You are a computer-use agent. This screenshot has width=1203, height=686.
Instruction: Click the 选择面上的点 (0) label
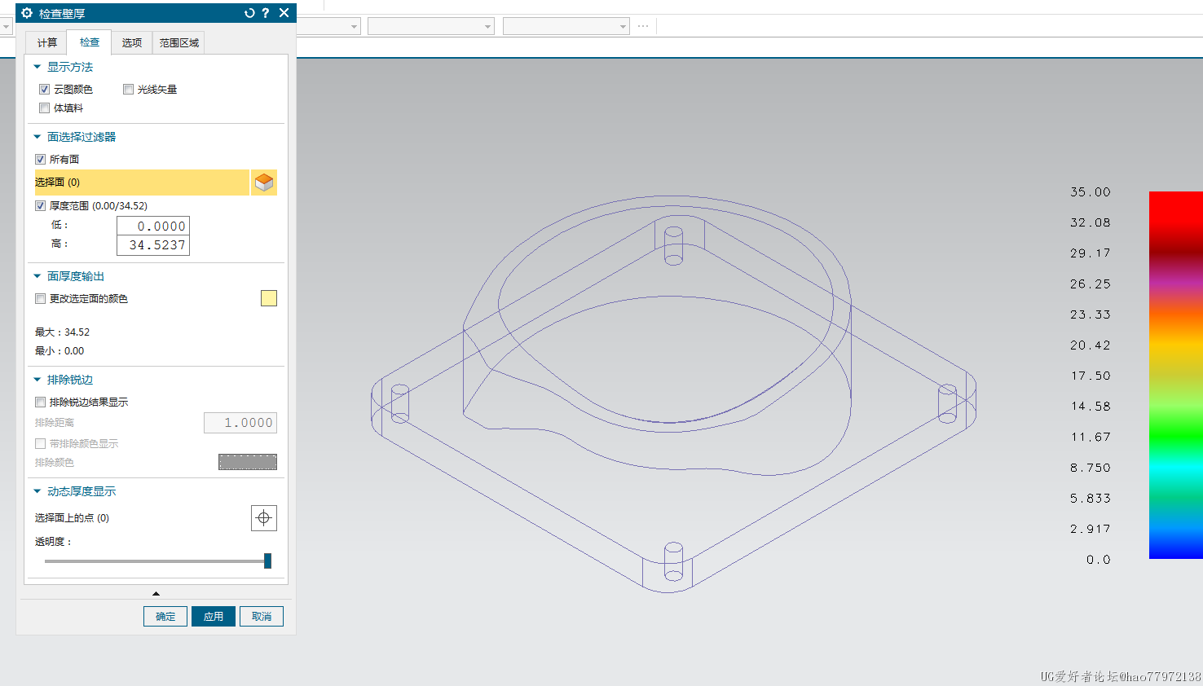(x=72, y=518)
